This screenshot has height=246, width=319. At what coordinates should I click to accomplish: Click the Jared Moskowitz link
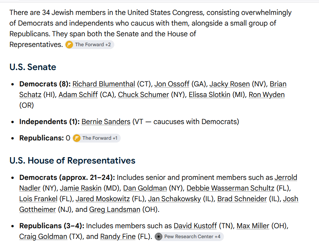103,199
